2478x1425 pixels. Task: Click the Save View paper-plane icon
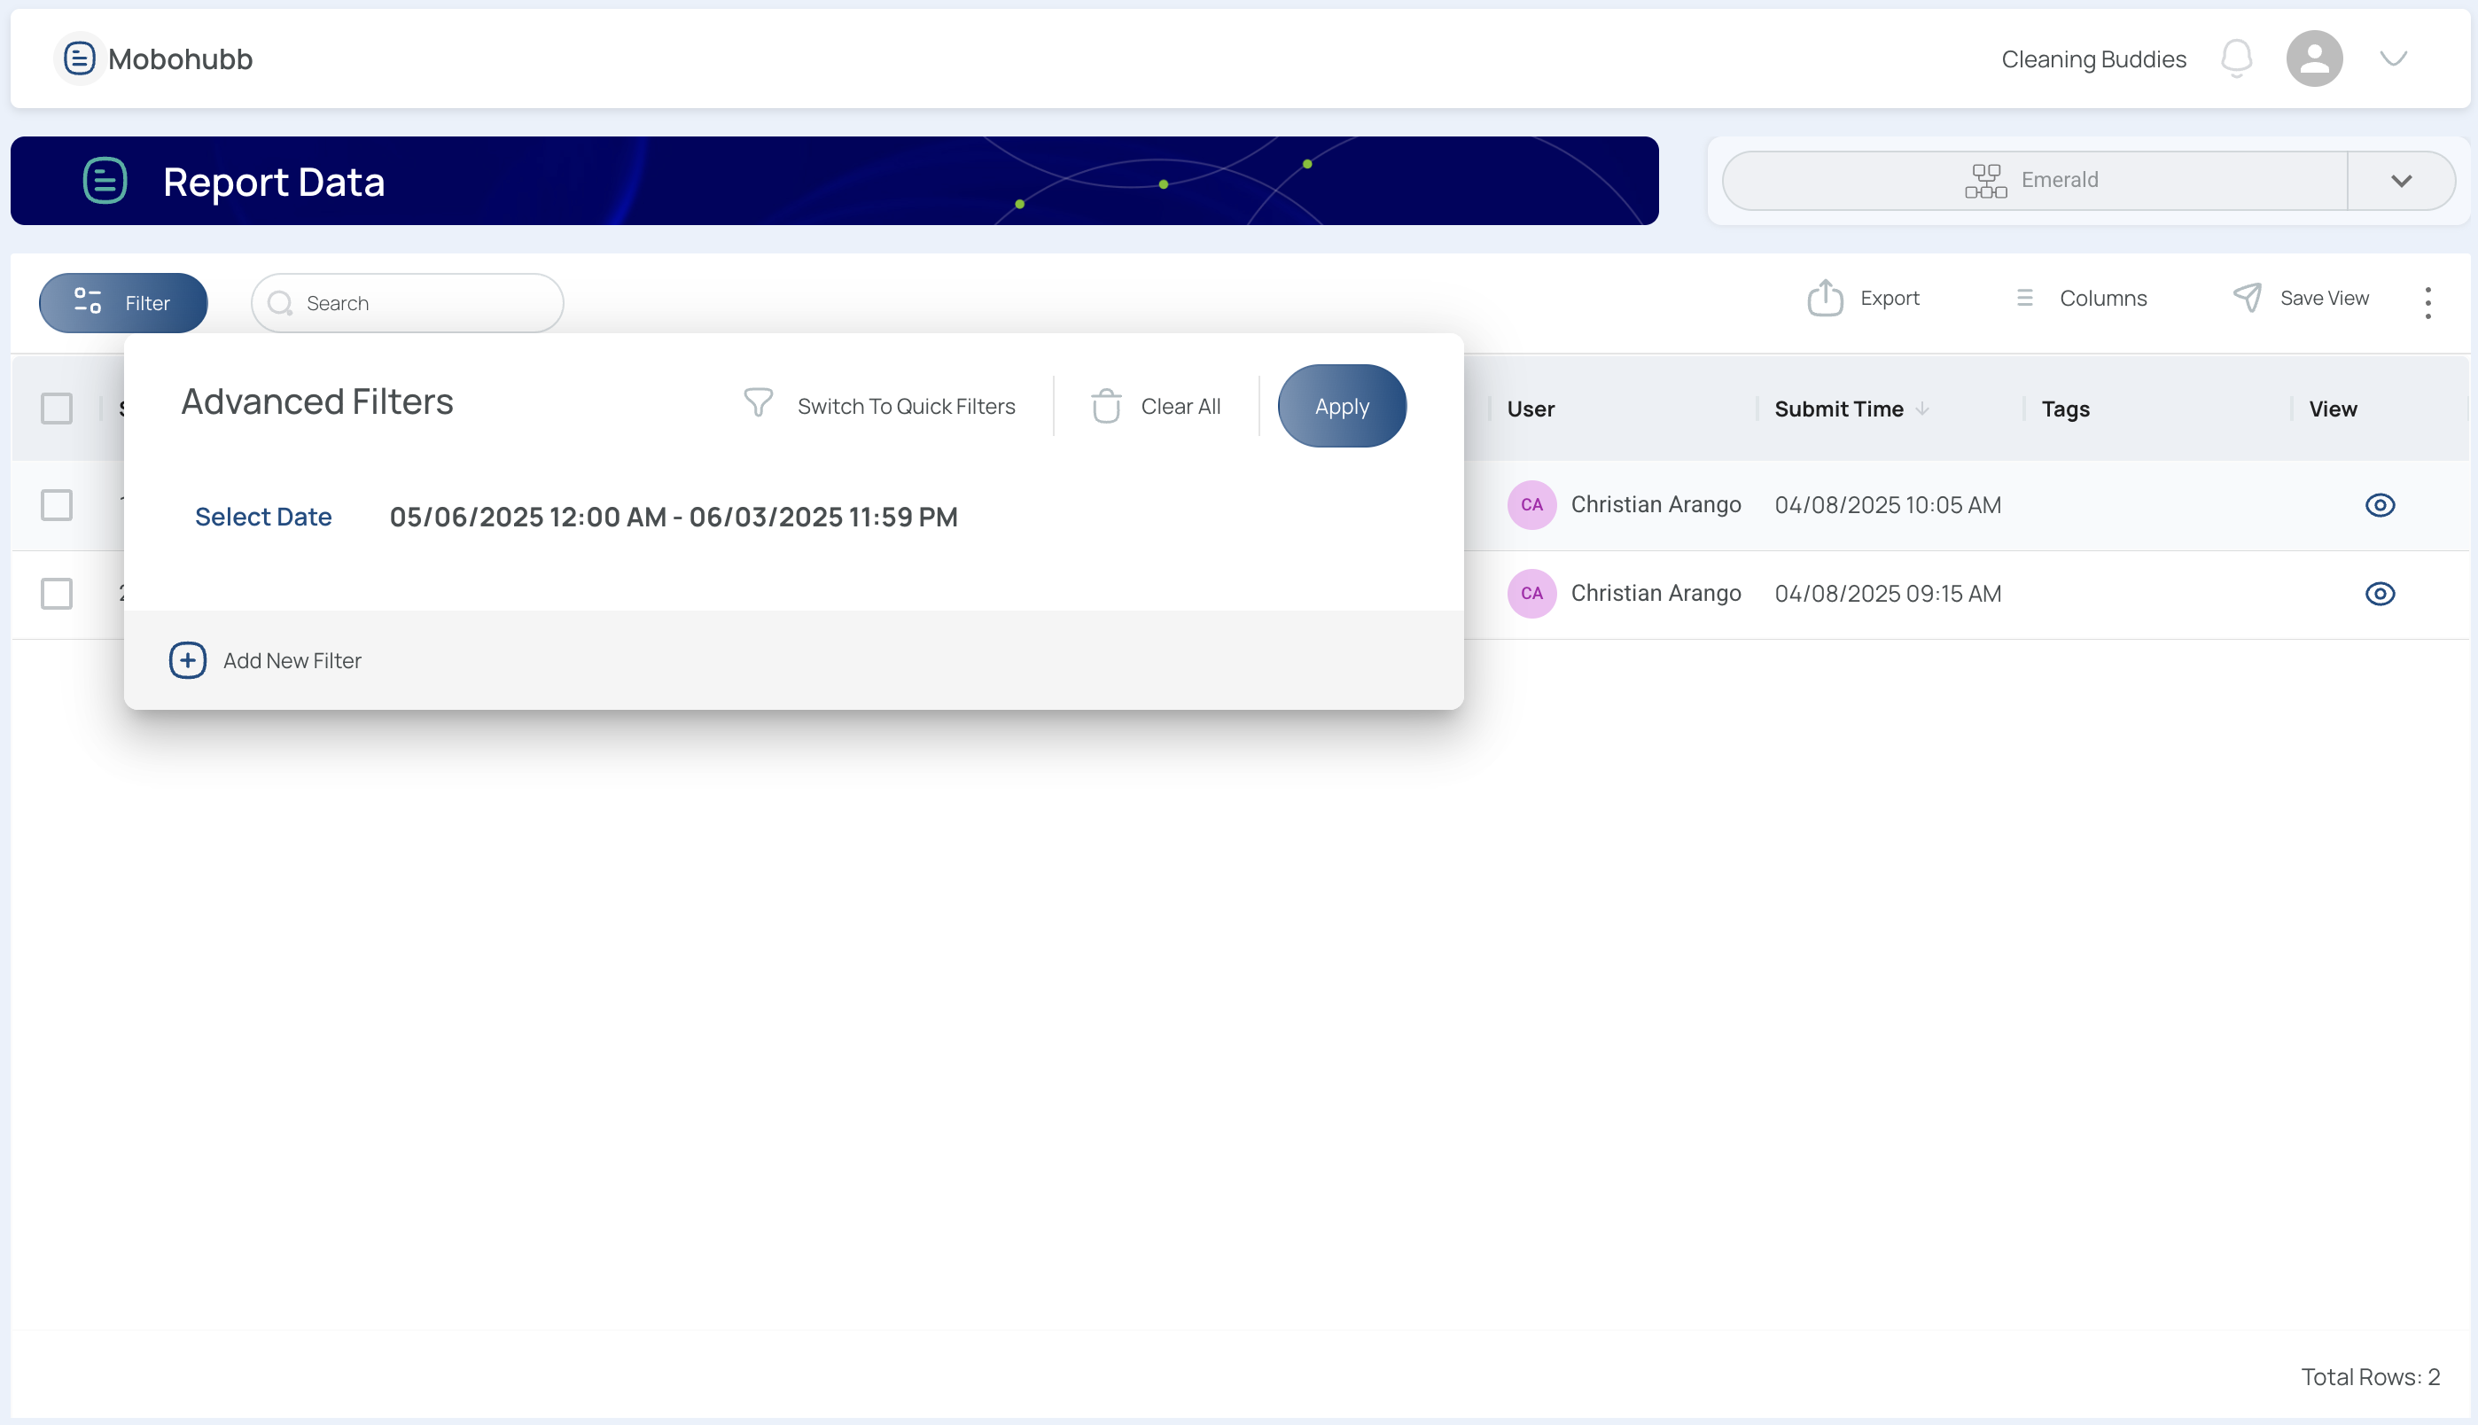[x=2247, y=298]
